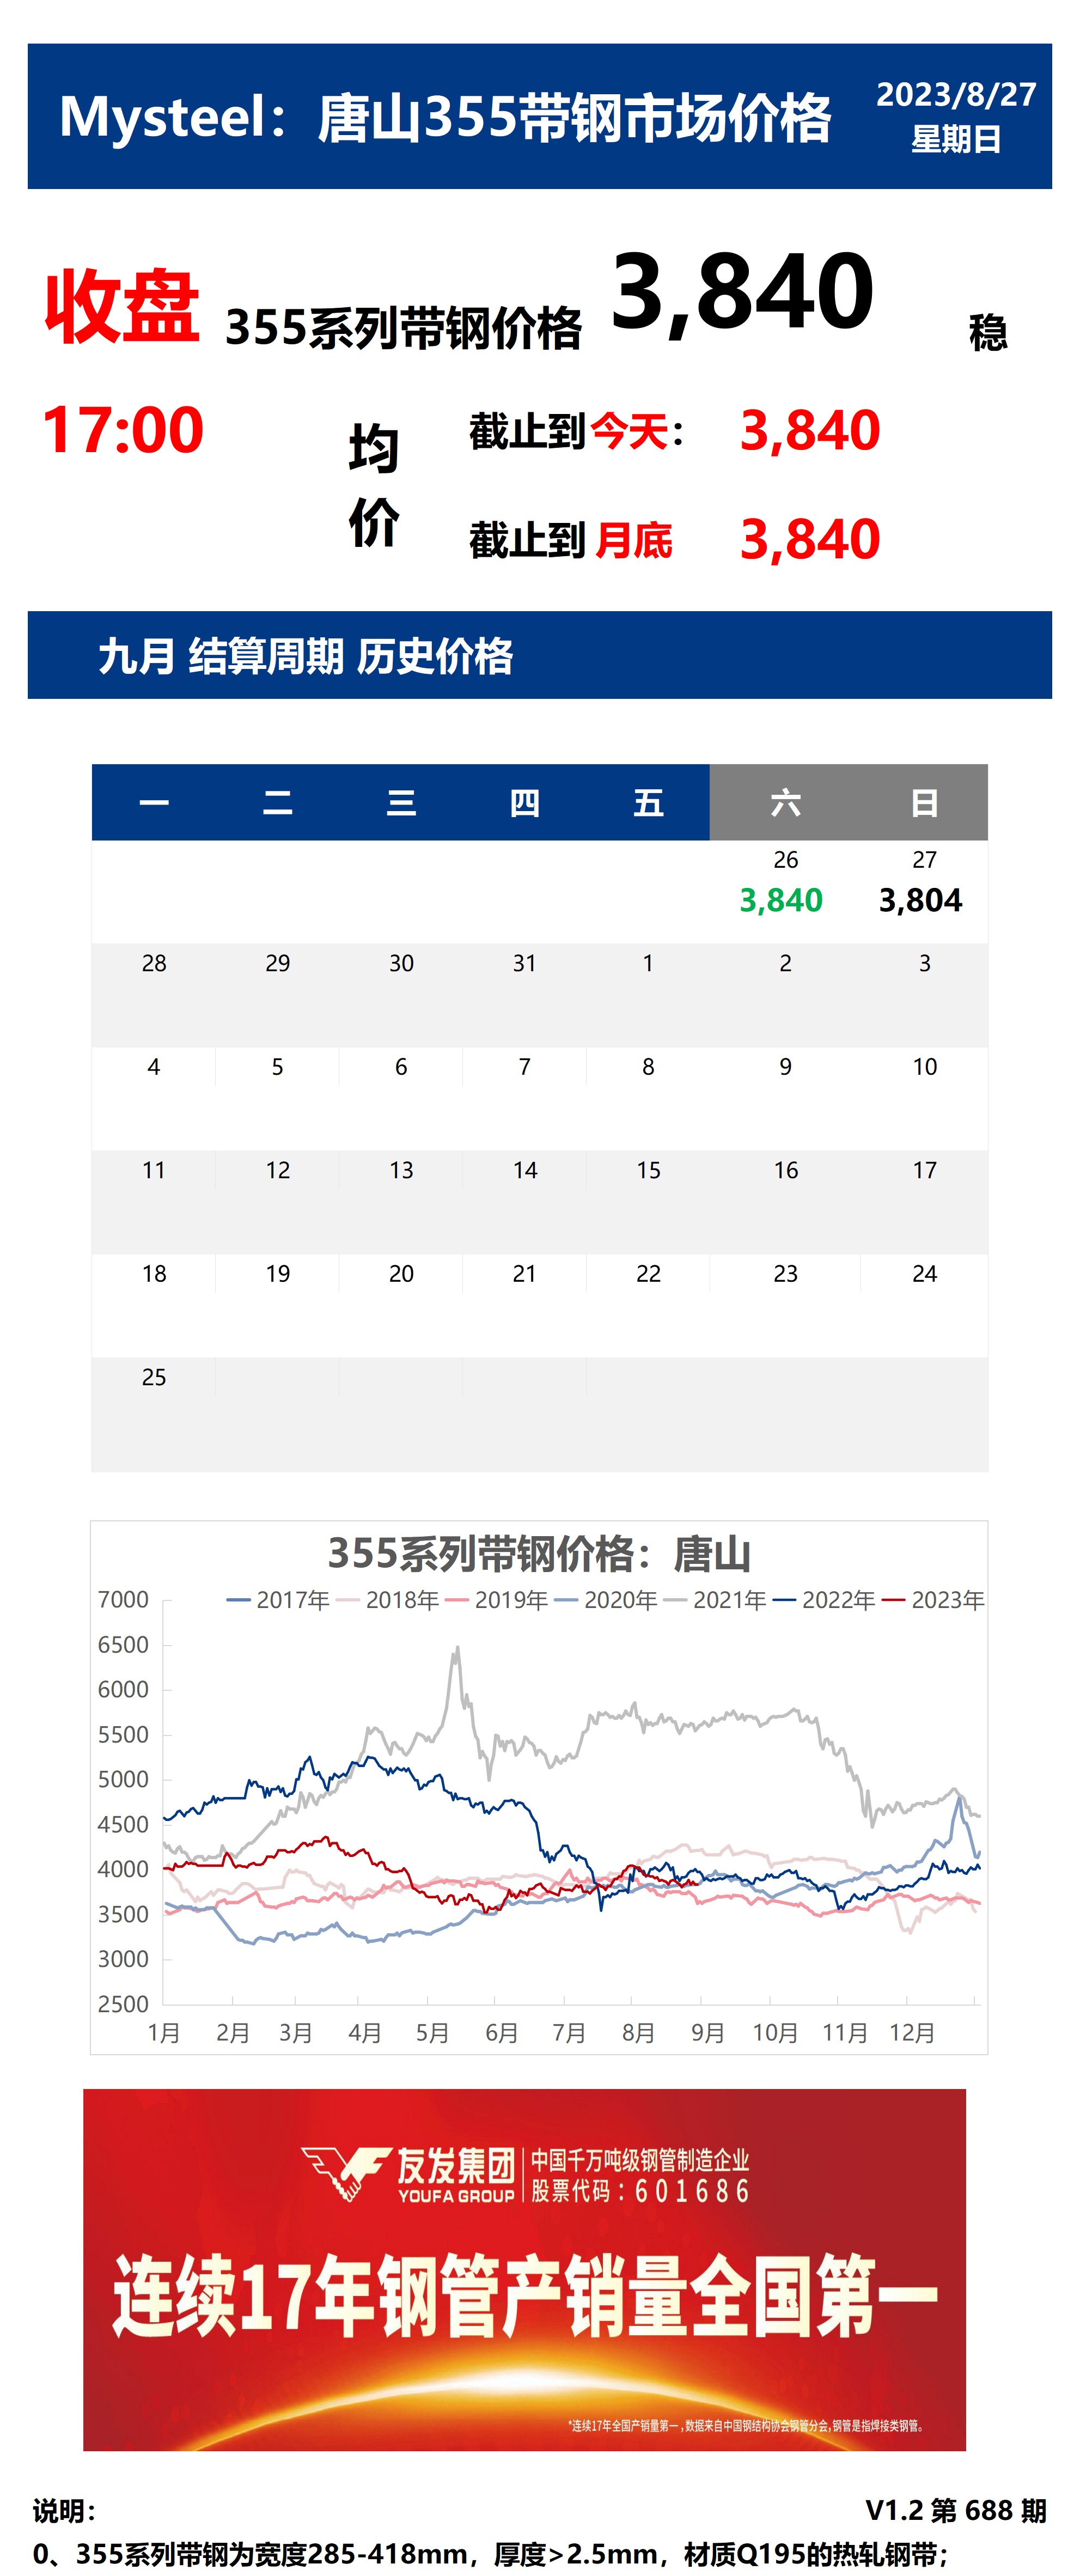Click calendar date 20
Viewport: 1080px width, 2576px height.
[x=401, y=1274]
